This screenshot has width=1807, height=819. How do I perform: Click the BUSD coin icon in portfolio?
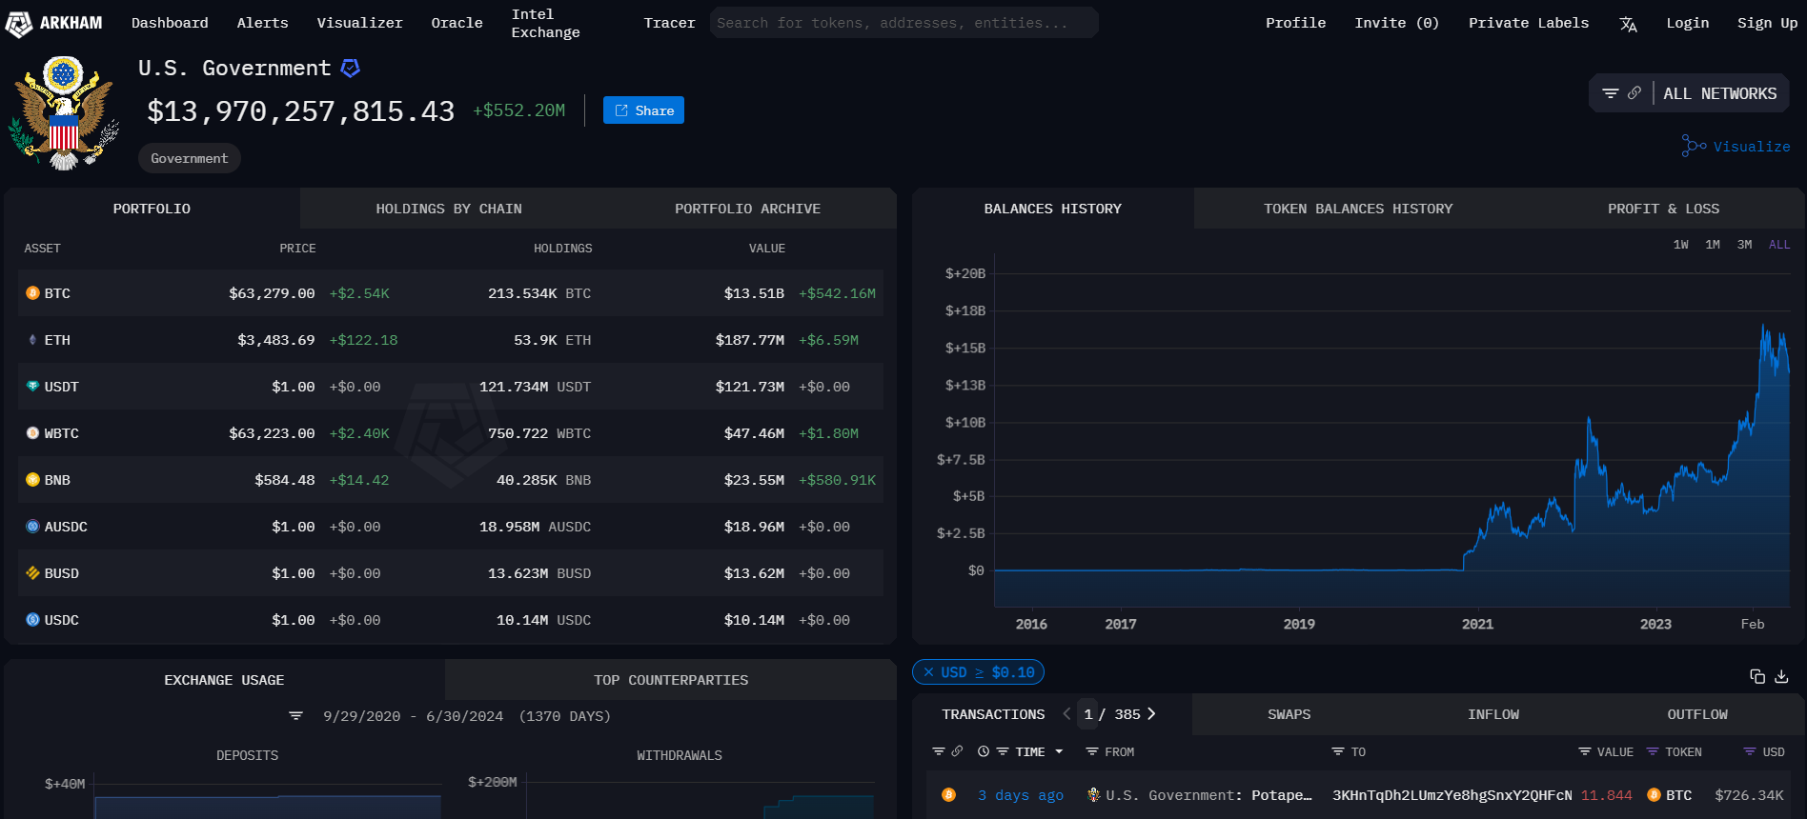point(32,573)
